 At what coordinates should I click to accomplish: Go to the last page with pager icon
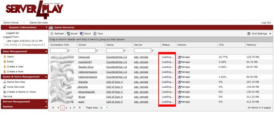(x=80, y=108)
